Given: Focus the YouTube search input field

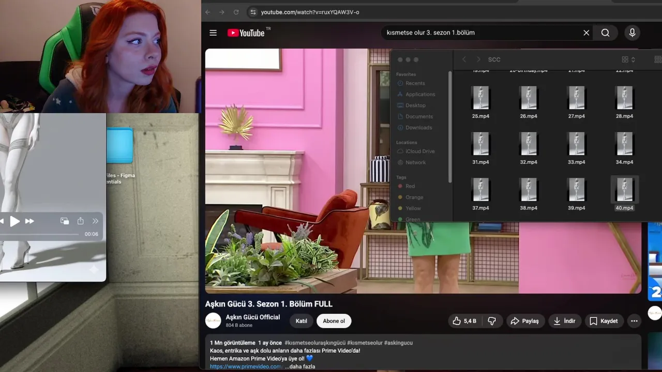Looking at the screenshot, I should (481, 33).
